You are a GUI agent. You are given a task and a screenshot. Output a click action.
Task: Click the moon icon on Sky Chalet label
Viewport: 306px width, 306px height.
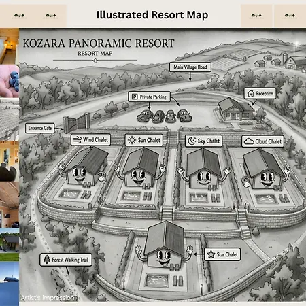(x=192, y=141)
